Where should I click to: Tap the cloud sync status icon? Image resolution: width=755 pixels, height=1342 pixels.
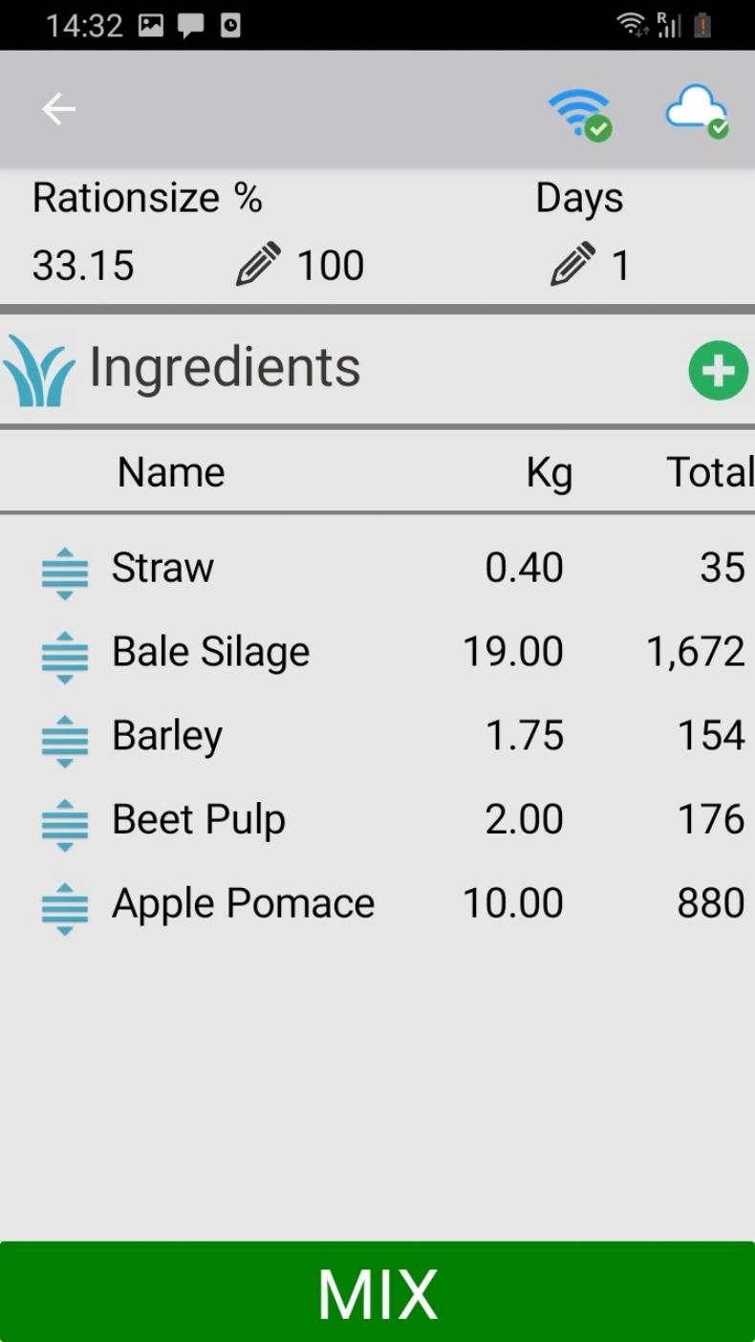pyautogui.click(x=697, y=111)
